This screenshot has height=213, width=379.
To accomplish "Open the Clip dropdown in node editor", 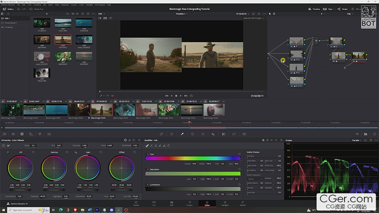I will (350, 14).
